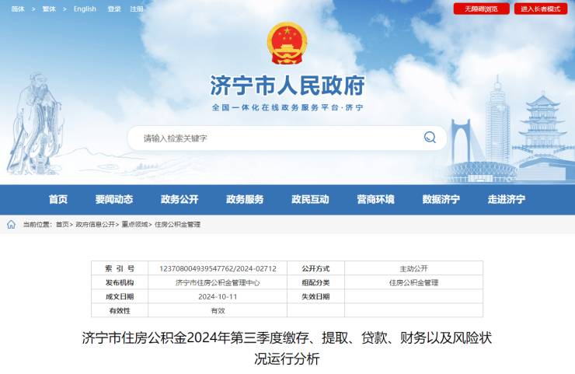
Task: Open the 政民互动 navigation tab
Action: pos(310,199)
